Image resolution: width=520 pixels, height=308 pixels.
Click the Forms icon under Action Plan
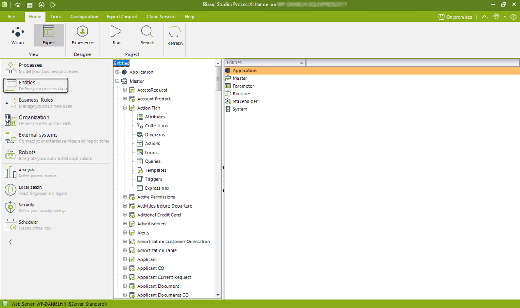pos(140,152)
